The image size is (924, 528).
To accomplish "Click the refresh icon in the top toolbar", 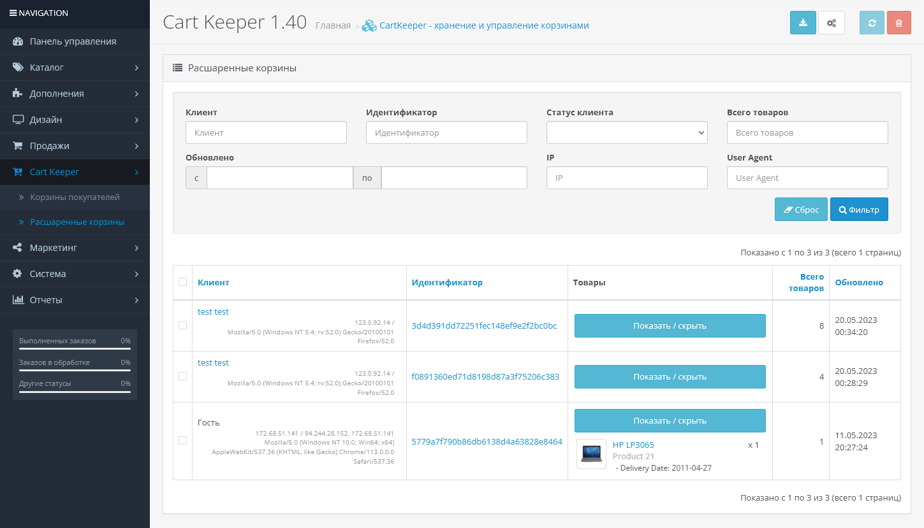I will click(871, 22).
